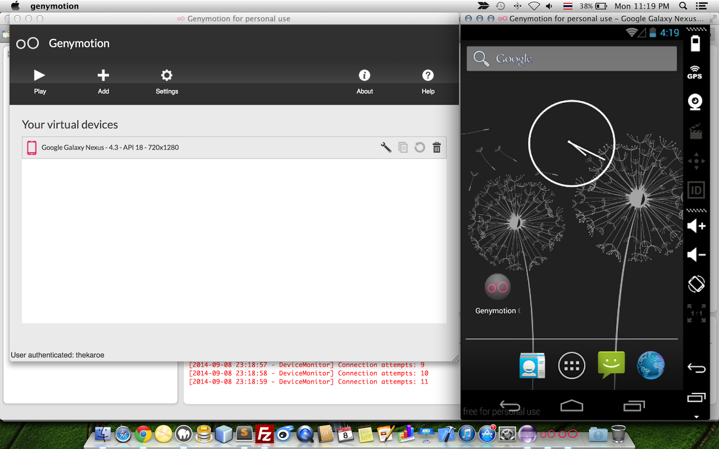The image size is (719, 449).
Task: Toggle emulator pixel perfect 1:1 mode
Action: pyautogui.click(x=696, y=313)
